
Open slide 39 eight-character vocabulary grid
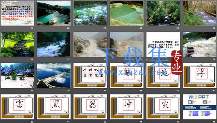[x=90, y=76]
